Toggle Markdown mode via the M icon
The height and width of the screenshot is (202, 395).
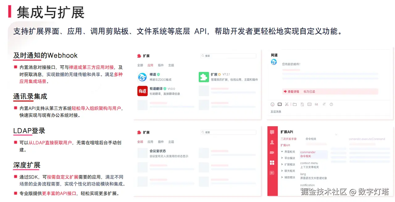[316, 104]
